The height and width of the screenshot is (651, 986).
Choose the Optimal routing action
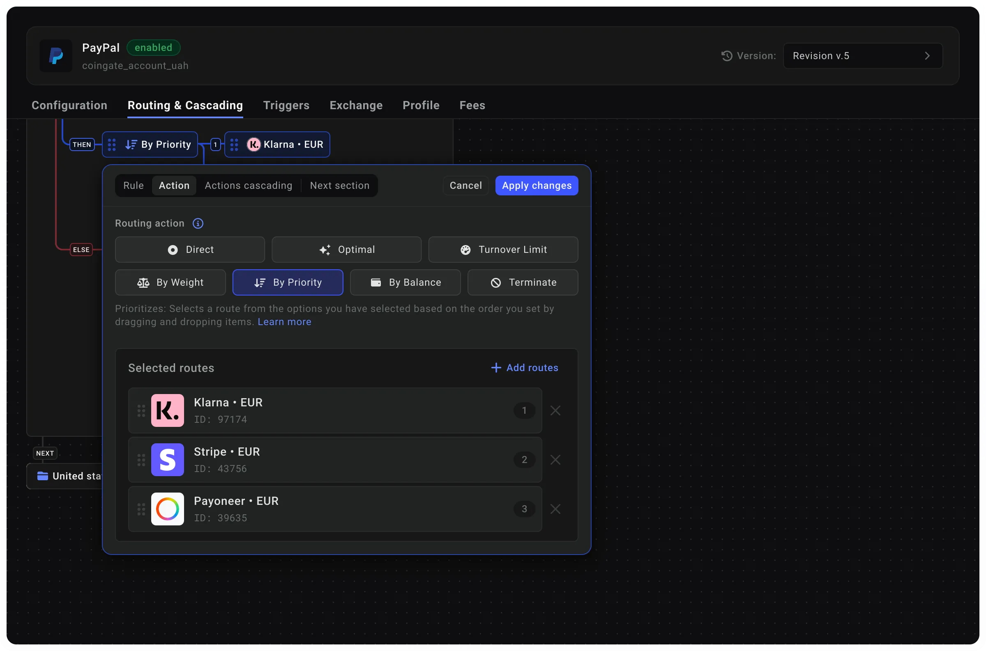point(346,250)
